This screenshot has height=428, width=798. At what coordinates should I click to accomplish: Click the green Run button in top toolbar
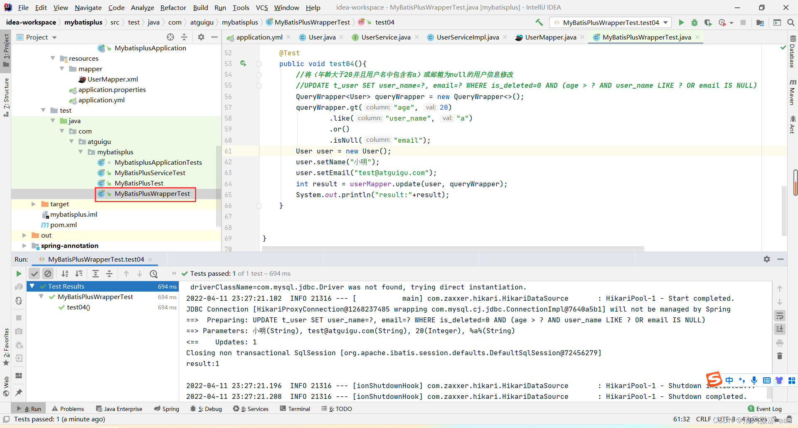(681, 22)
